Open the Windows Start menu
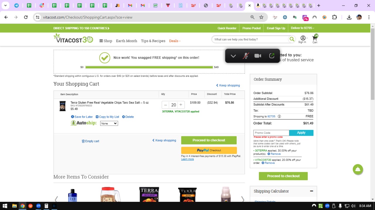This screenshot has height=210, width=375. (x=5, y=206)
